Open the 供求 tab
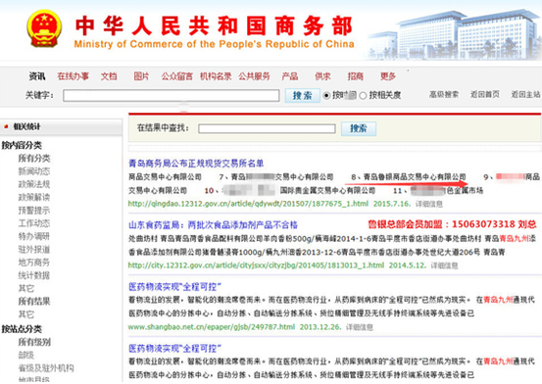Viewport: 542px width, 384px height. click(x=322, y=76)
